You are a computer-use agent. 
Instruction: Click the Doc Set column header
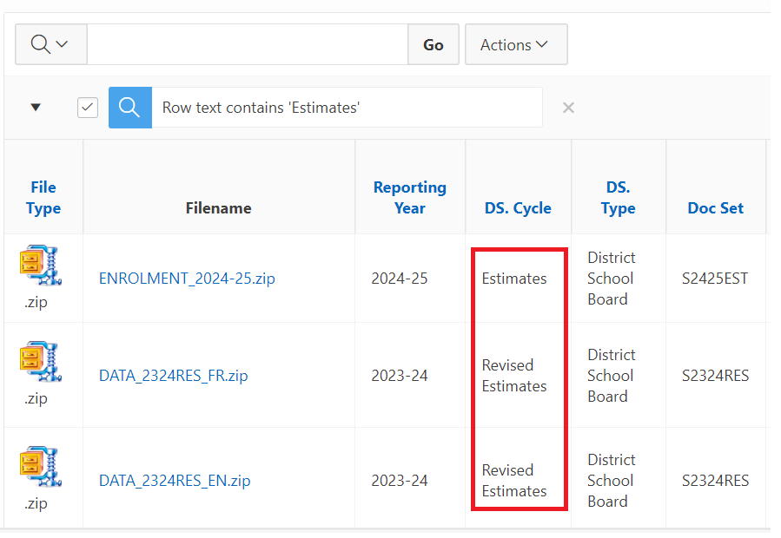[715, 208]
